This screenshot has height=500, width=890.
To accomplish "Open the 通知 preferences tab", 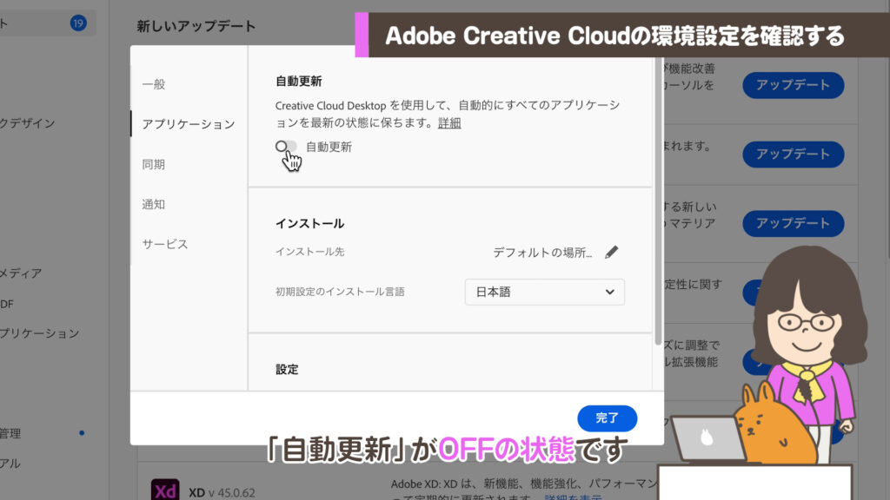I will (x=153, y=204).
